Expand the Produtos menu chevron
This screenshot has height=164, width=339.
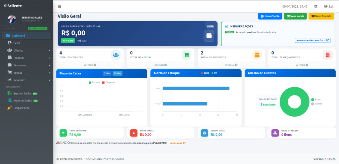pyautogui.click(x=50, y=58)
